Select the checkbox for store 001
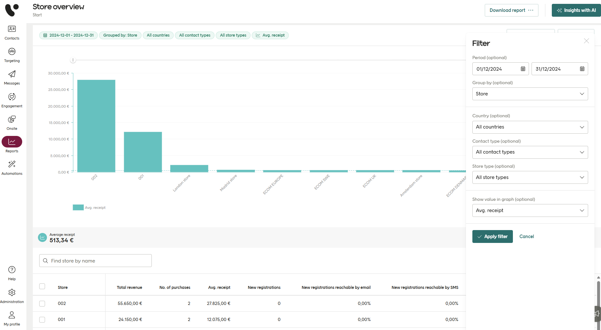 point(42,320)
